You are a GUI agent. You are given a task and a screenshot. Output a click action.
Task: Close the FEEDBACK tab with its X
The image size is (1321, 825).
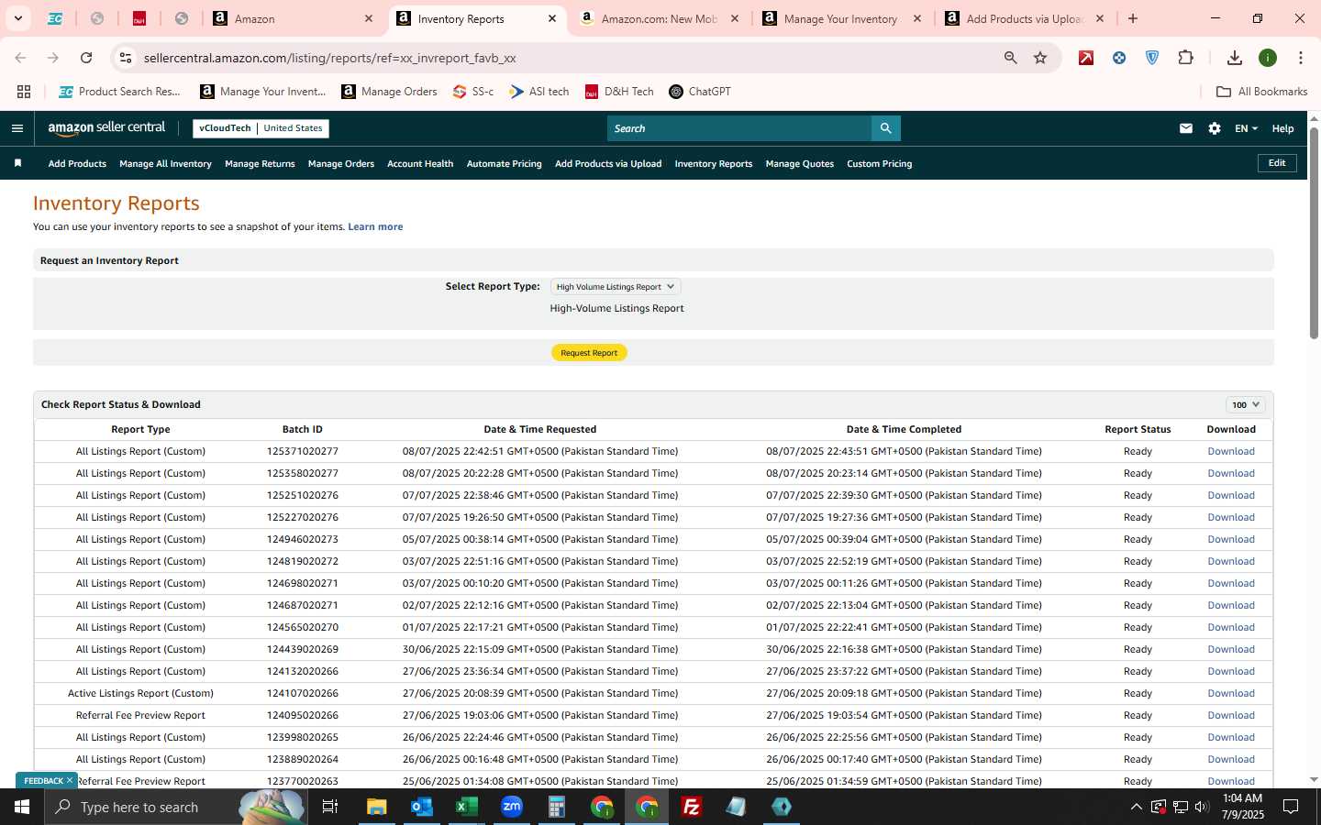point(69,780)
